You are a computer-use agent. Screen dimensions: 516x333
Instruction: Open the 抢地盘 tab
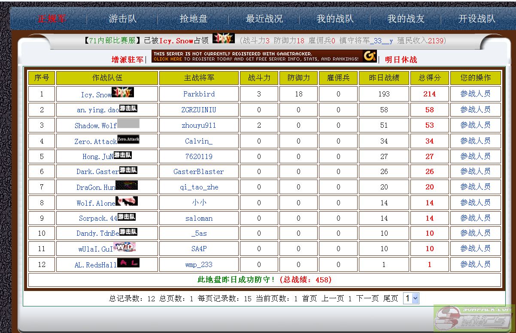pos(193,19)
